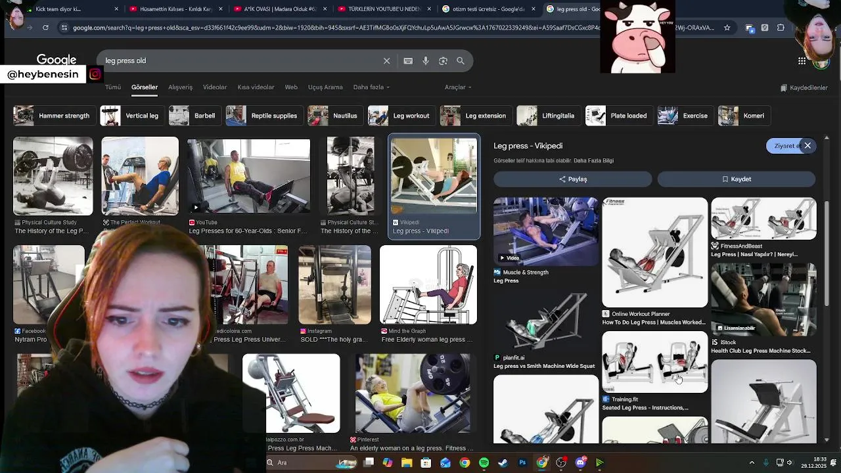
Task: Open 'Leg Presses for 60-Year-Olds' YouTube result
Action: click(x=249, y=176)
